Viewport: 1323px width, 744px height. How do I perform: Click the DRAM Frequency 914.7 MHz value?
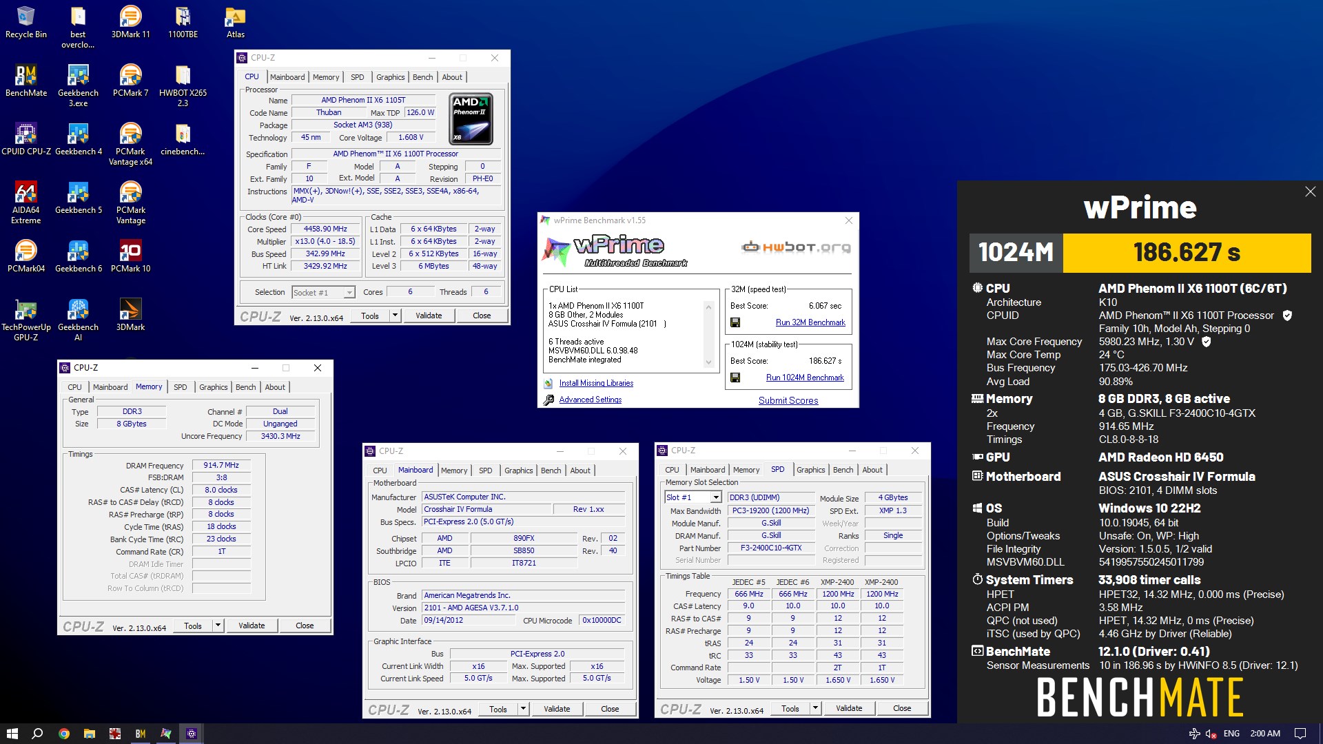coord(221,466)
